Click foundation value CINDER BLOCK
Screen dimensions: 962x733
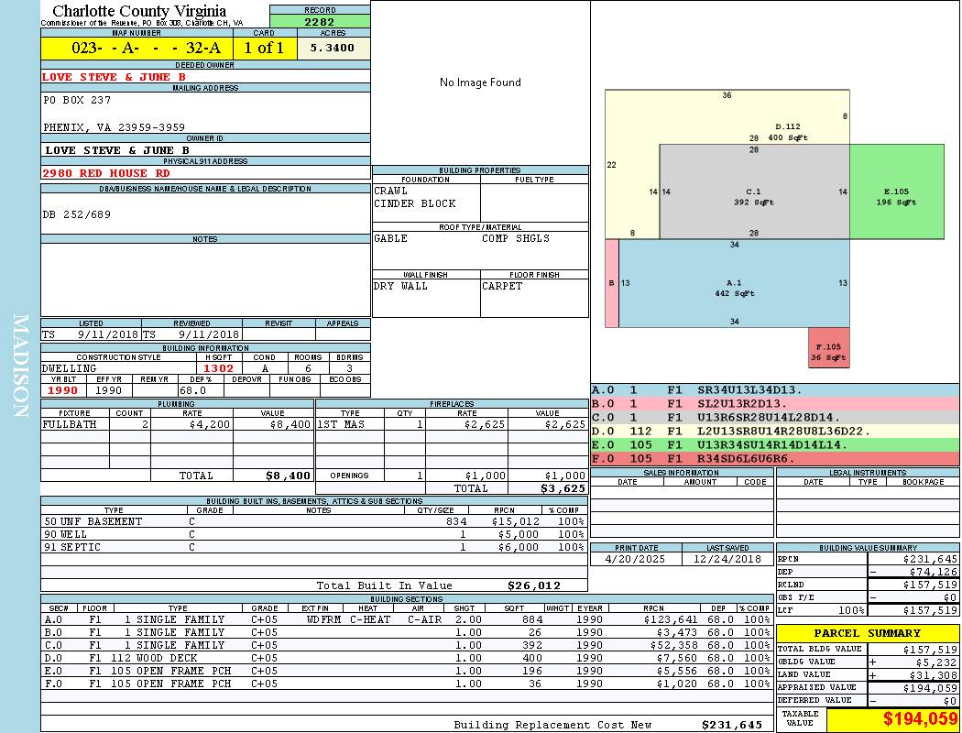point(415,203)
